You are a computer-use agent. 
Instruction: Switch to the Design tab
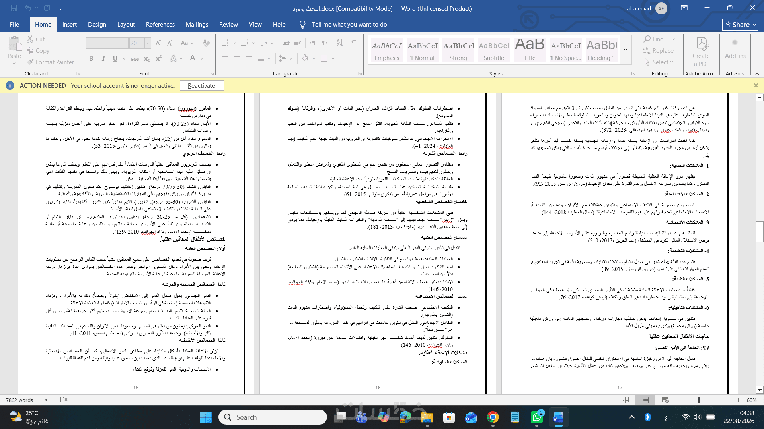(x=97, y=24)
